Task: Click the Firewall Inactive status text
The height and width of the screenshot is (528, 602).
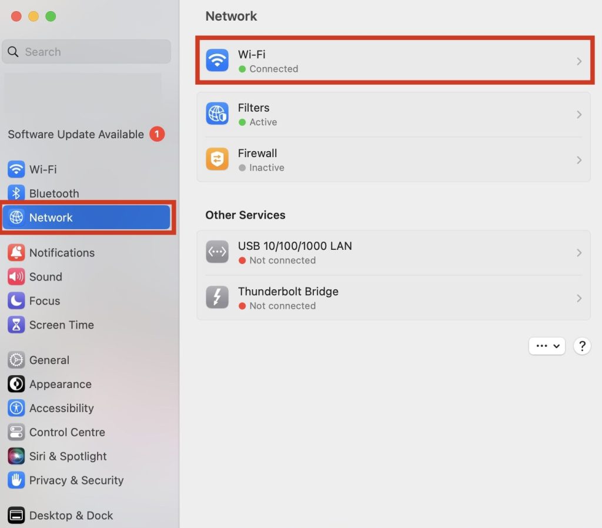Action: (x=267, y=168)
